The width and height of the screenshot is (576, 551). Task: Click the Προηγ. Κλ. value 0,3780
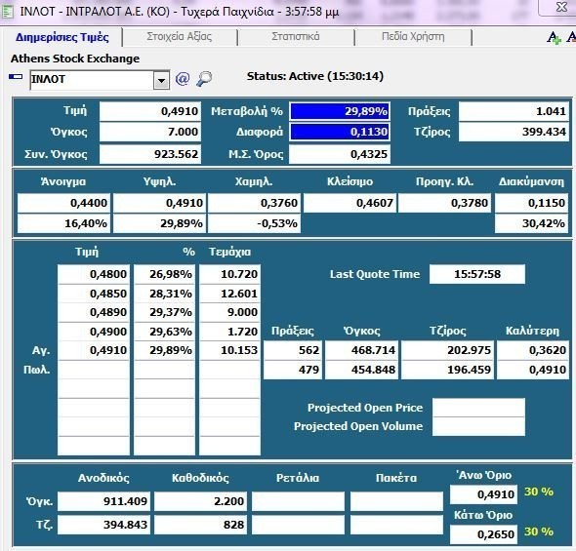point(445,203)
